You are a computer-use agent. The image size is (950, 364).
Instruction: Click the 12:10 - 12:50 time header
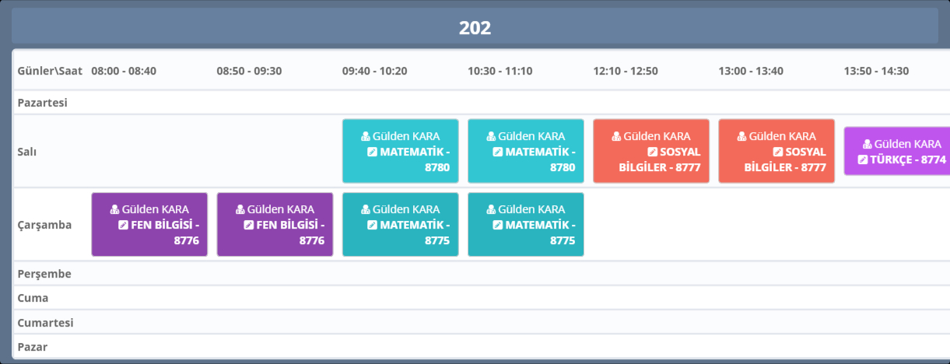[626, 71]
